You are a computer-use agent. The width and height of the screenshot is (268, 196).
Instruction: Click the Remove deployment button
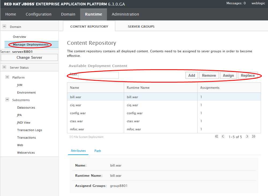pos(209,75)
